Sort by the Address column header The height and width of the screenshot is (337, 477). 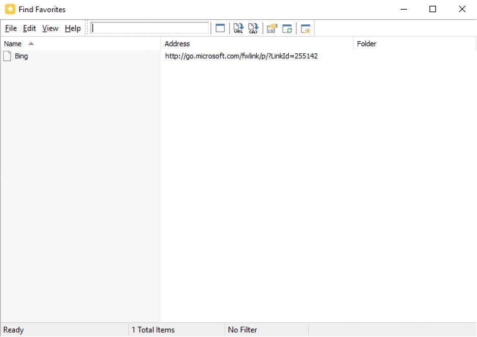click(x=257, y=44)
